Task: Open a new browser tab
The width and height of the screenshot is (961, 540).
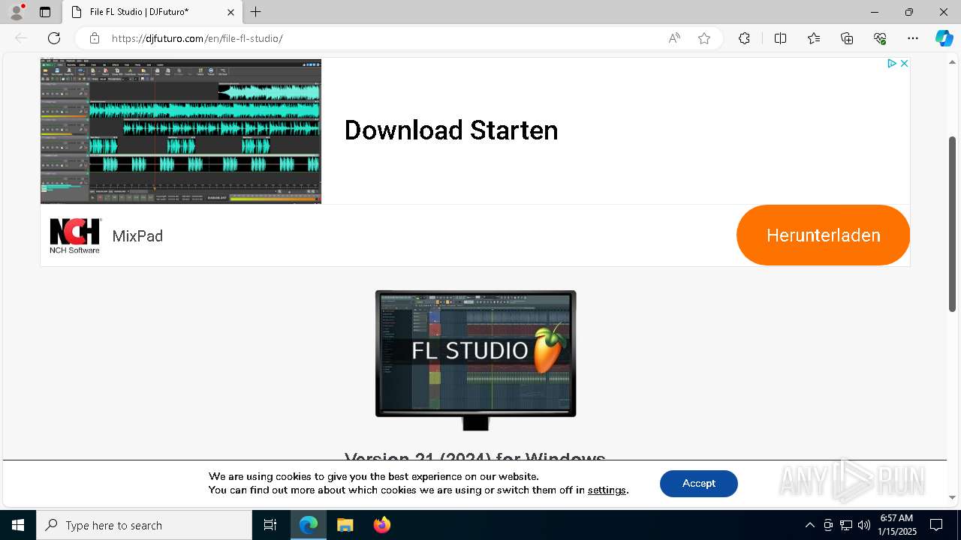Action: (x=256, y=12)
